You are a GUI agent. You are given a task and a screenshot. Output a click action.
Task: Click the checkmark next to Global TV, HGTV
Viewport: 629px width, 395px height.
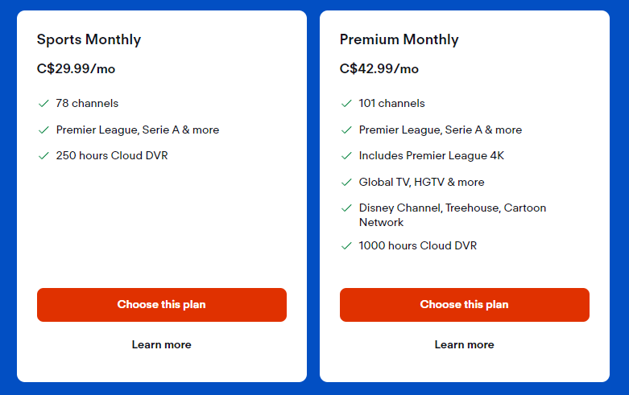click(346, 183)
